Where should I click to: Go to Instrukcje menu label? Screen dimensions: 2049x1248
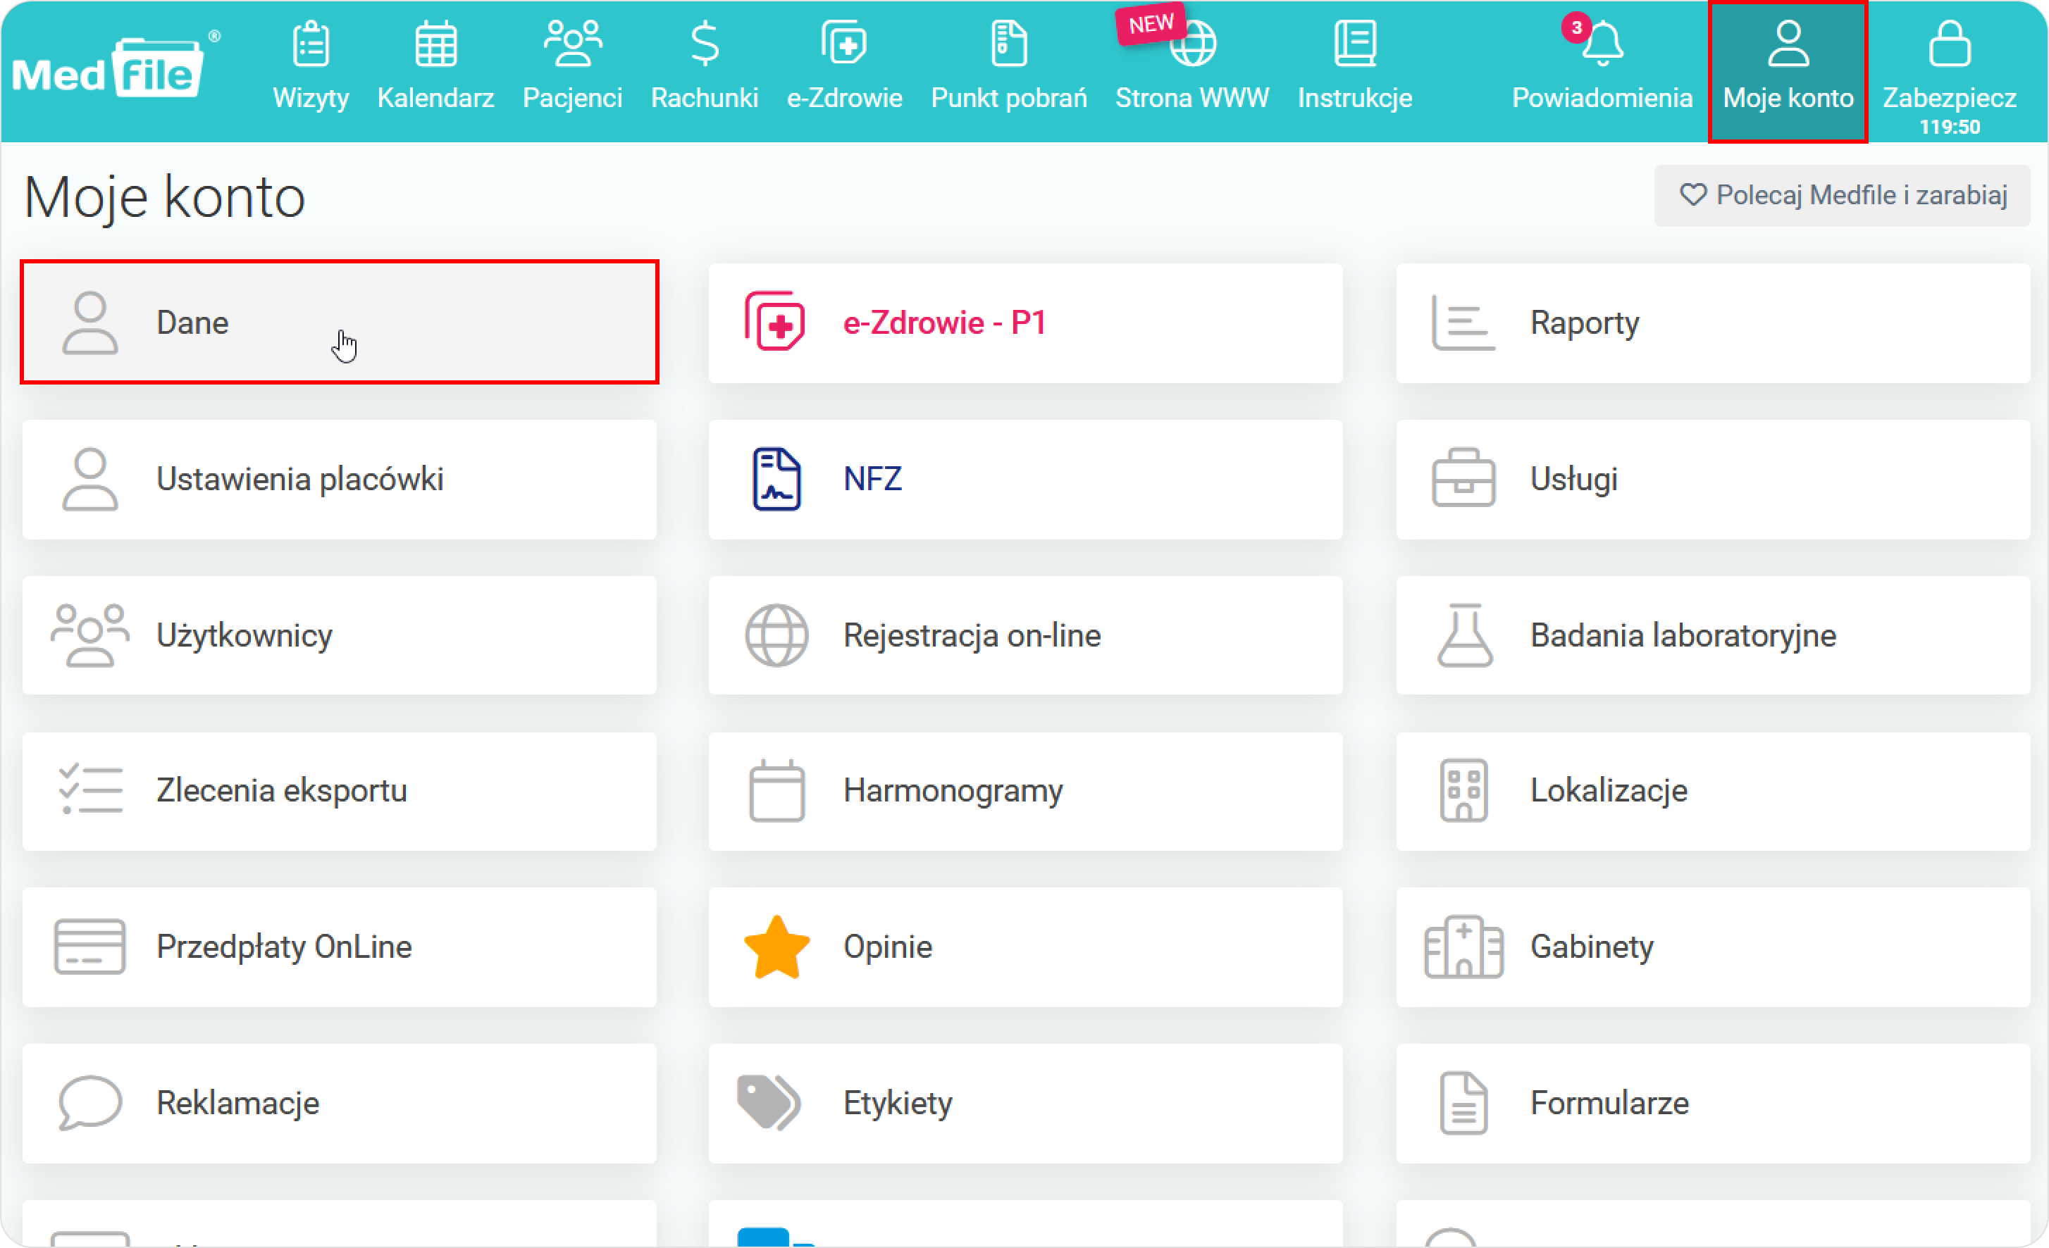coord(1355,98)
